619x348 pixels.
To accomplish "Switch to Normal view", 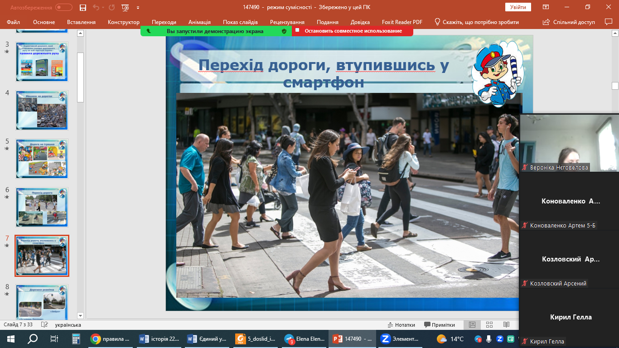I will (472, 325).
